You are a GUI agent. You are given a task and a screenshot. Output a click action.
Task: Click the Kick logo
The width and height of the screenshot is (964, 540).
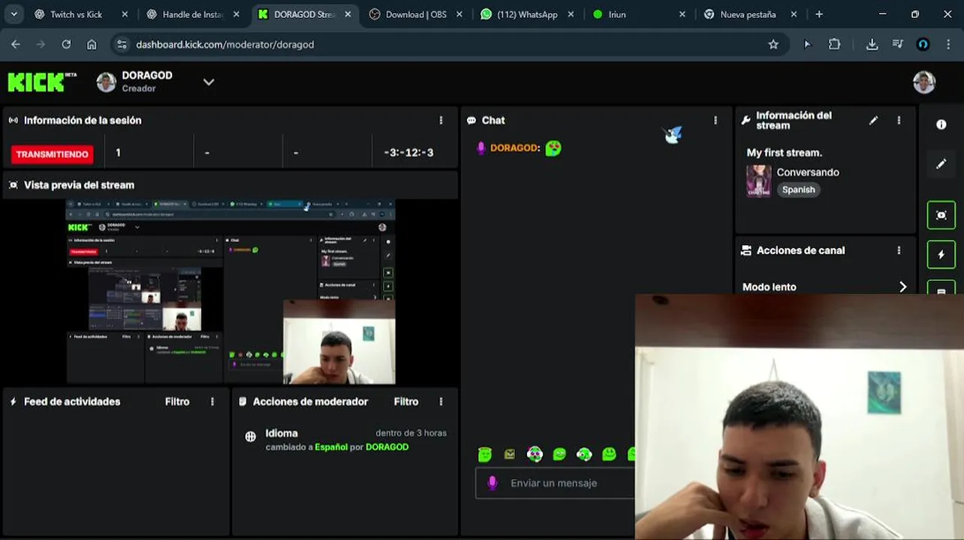[42, 82]
